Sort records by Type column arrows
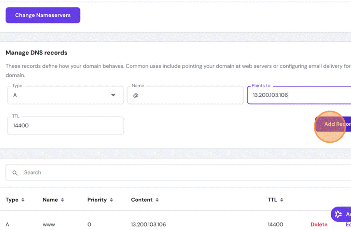This screenshot has width=351, height=230. pyautogui.click(x=23, y=200)
